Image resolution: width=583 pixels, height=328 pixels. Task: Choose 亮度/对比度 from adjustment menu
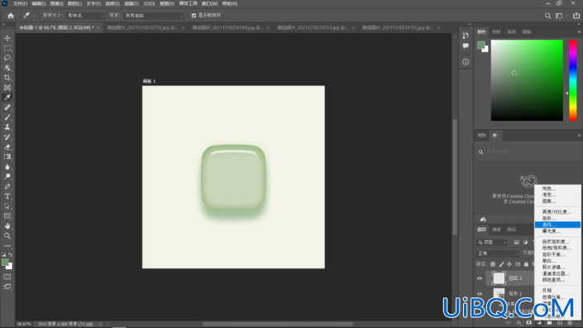point(557,212)
